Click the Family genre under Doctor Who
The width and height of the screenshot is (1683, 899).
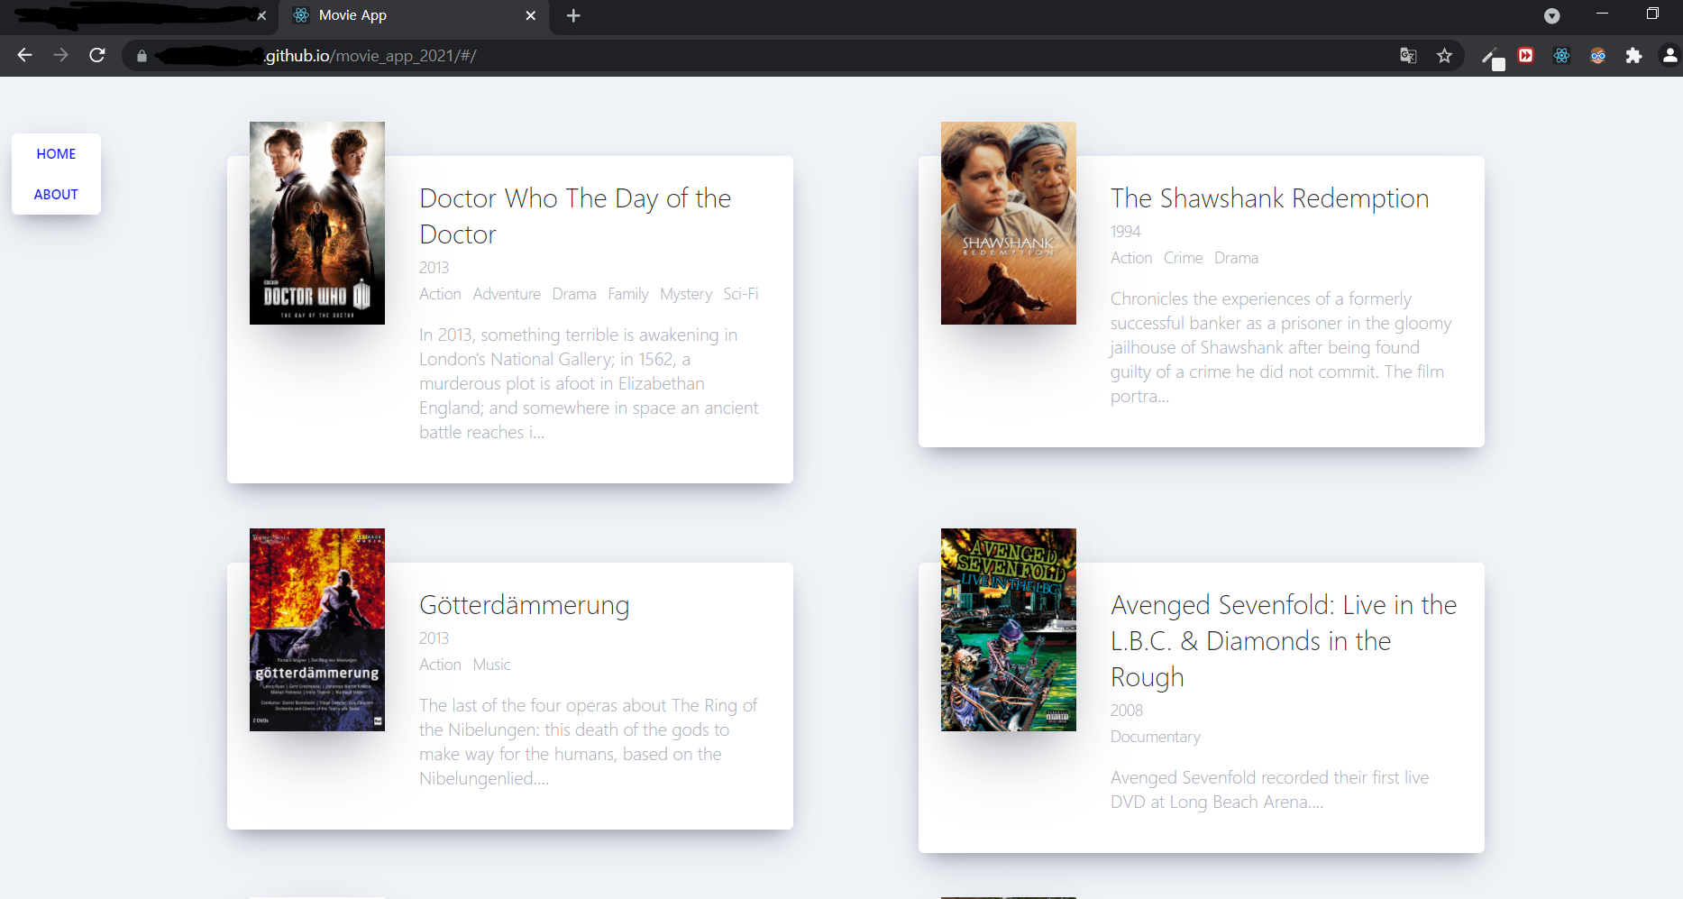tap(628, 294)
